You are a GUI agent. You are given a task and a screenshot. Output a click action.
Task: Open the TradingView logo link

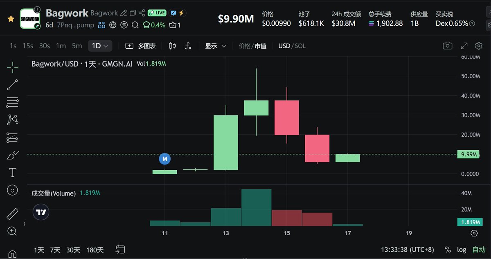click(x=41, y=212)
